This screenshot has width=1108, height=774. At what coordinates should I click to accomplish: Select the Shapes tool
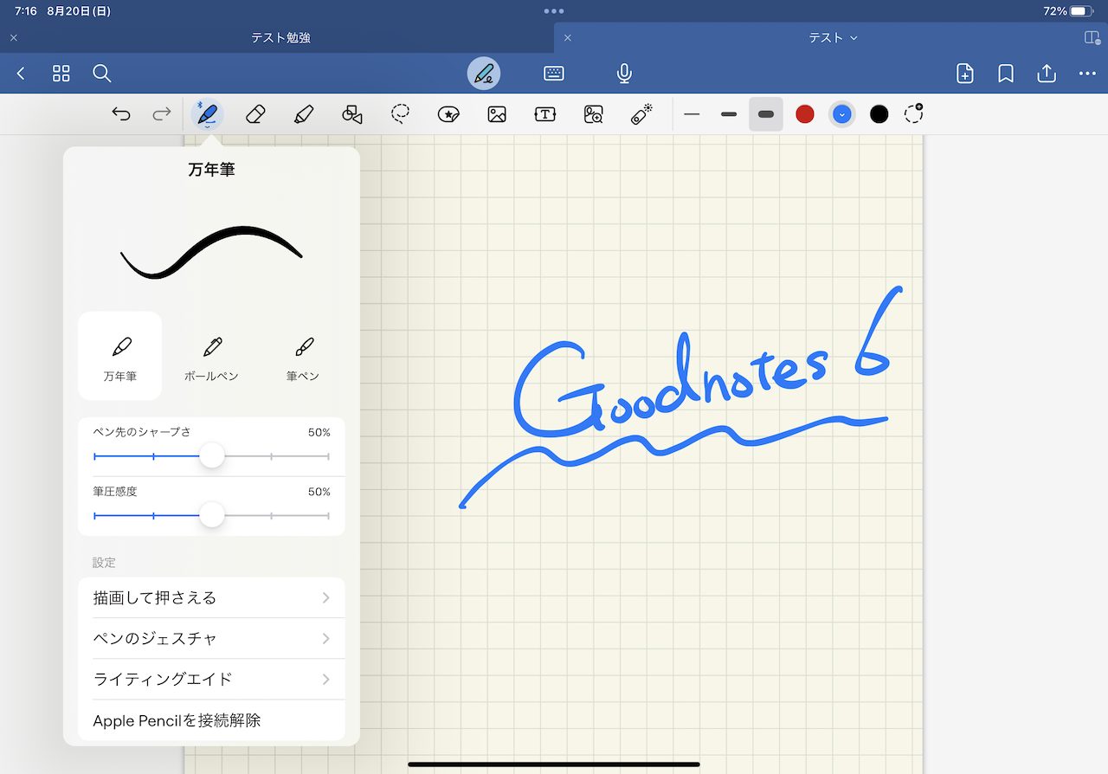click(352, 114)
